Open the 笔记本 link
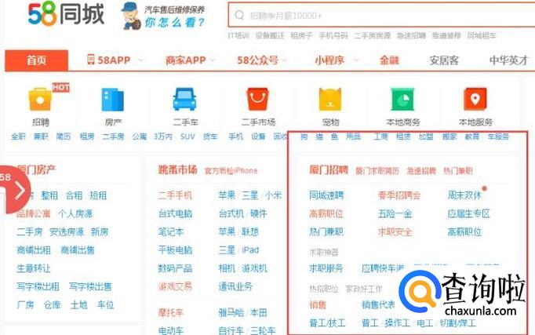 170,232
